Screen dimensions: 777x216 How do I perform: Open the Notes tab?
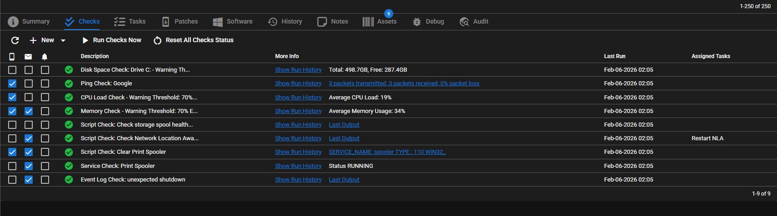332,21
